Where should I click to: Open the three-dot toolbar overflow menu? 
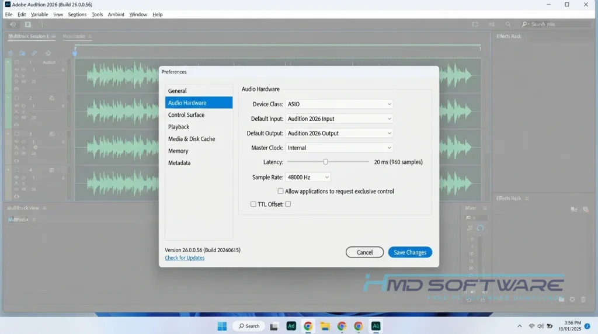[42, 25]
